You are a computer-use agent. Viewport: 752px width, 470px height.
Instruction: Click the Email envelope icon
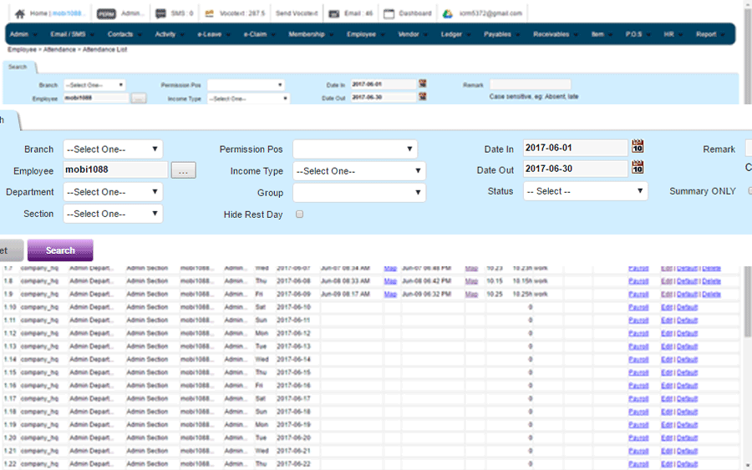pos(333,14)
